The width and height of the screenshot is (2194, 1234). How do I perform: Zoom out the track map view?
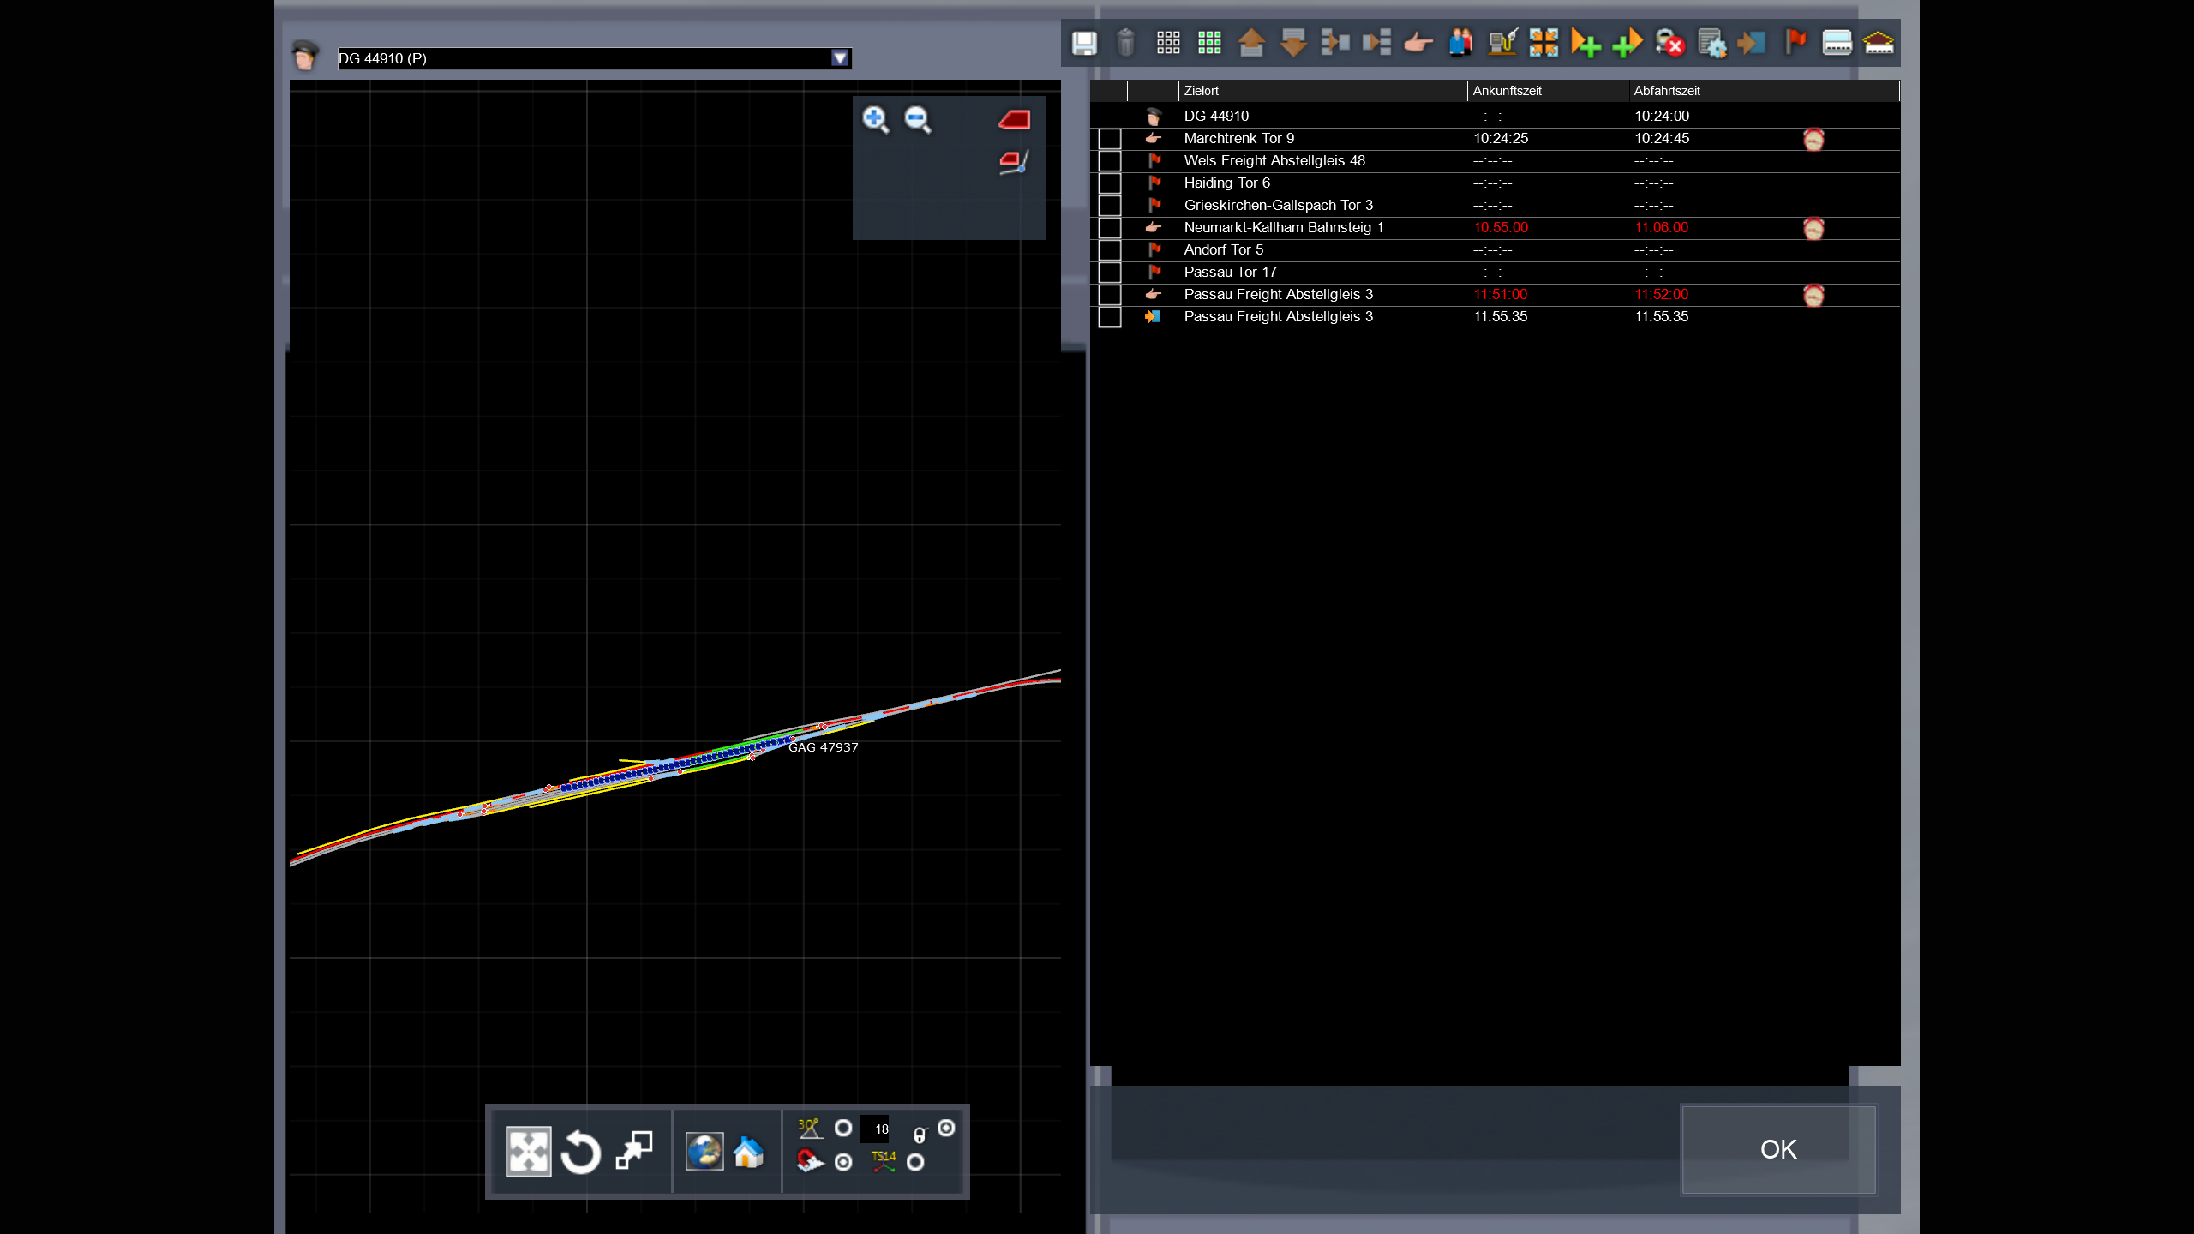click(x=917, y=120)
